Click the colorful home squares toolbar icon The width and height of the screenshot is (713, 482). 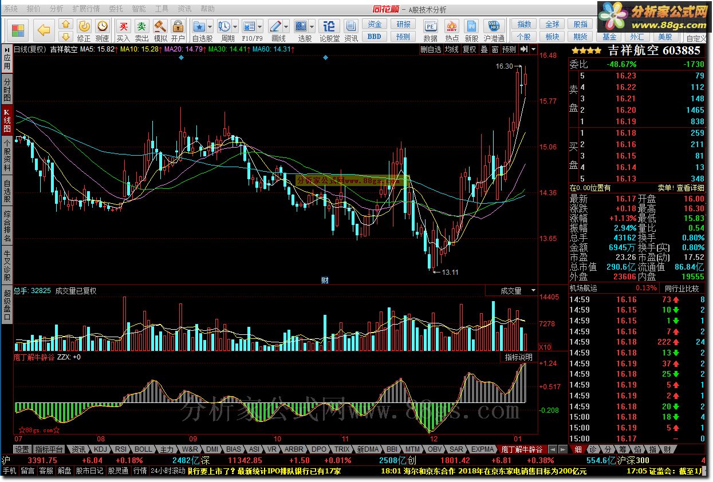click(18, 30)
